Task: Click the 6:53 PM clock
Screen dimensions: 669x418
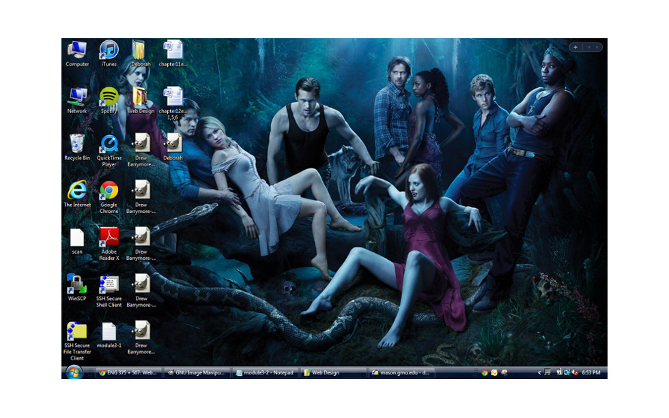Action: point(591,373)
